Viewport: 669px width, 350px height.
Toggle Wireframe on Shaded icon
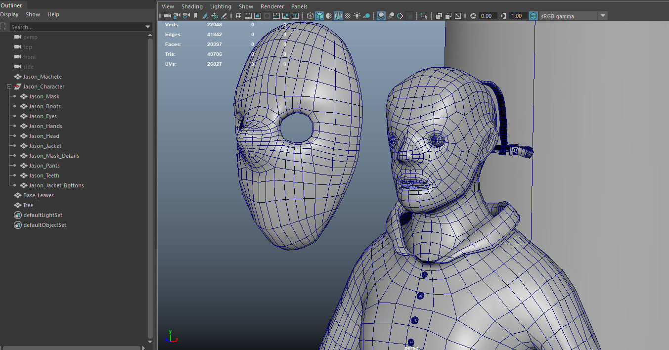pos(338,16)
